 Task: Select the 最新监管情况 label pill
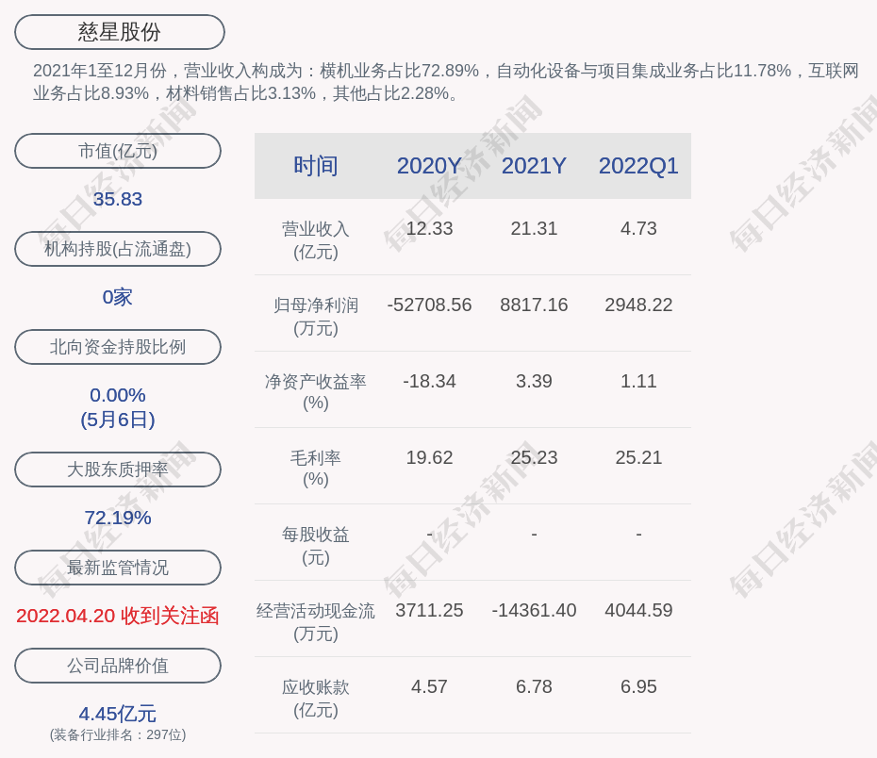point(118,568)
